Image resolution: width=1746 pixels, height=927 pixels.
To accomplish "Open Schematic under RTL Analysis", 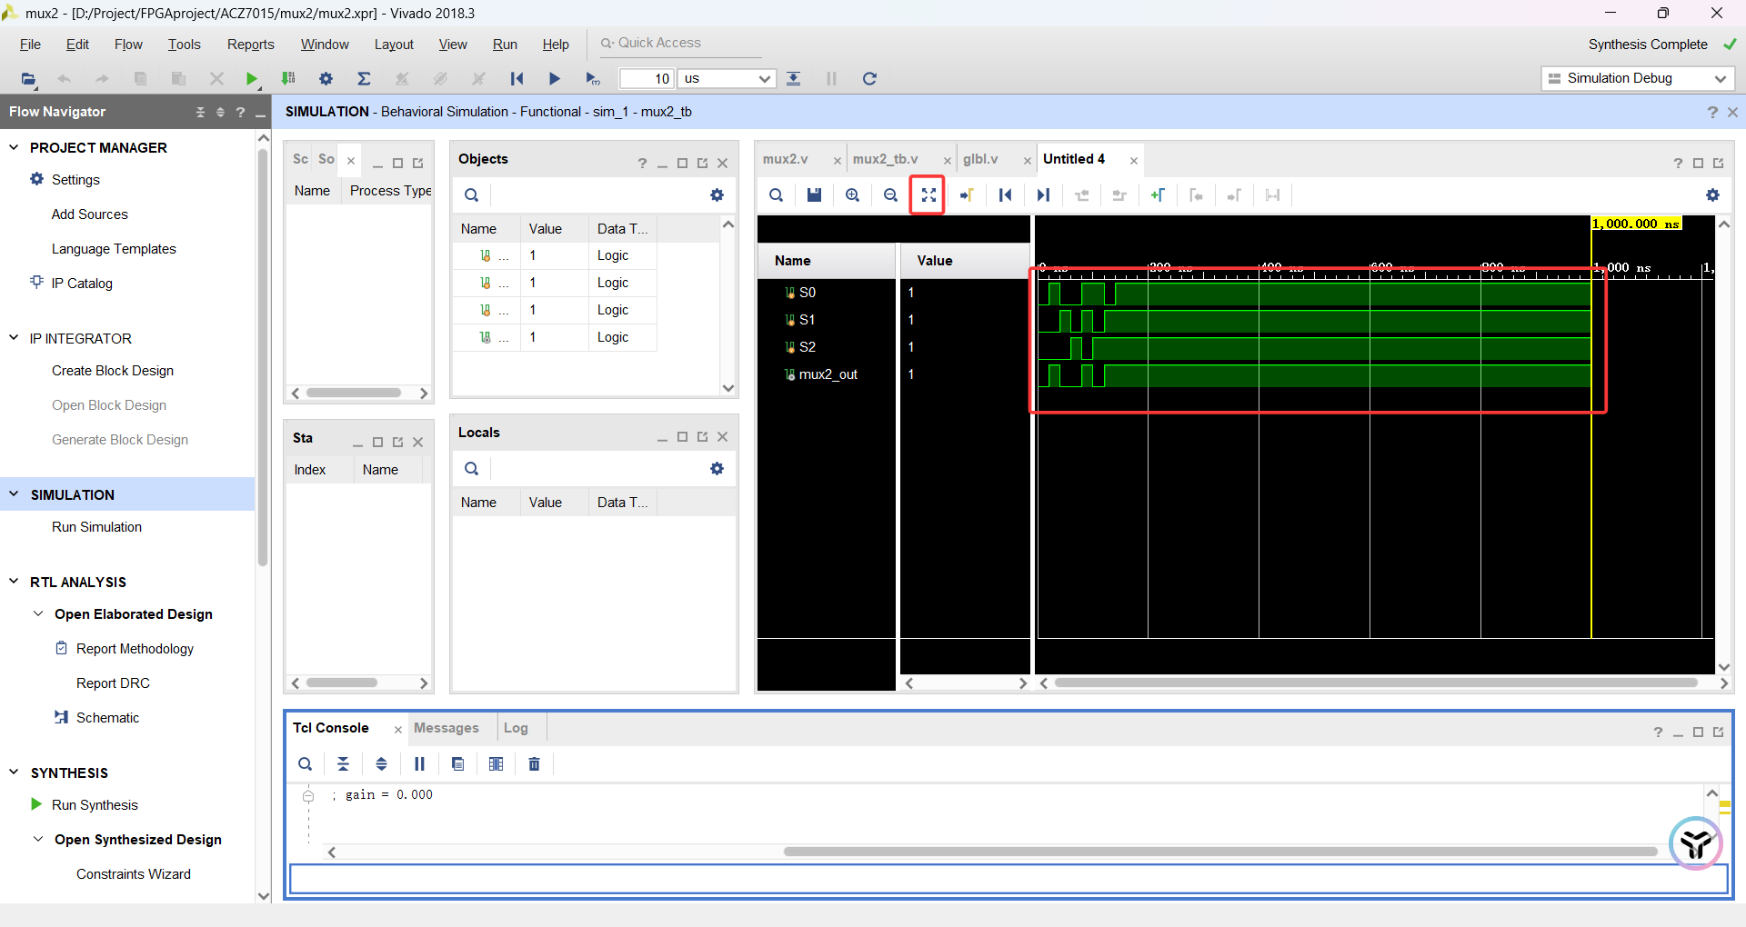I will (x=107, y=718).
